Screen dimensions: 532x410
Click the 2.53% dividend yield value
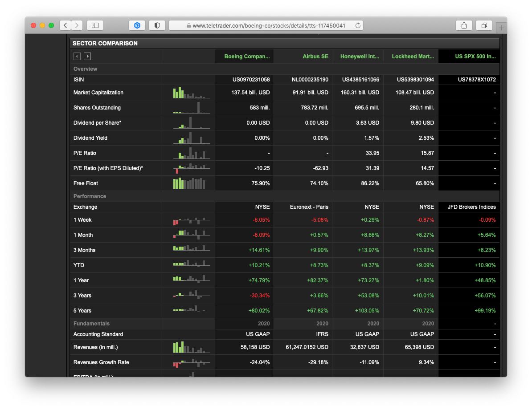coord(426,138)
